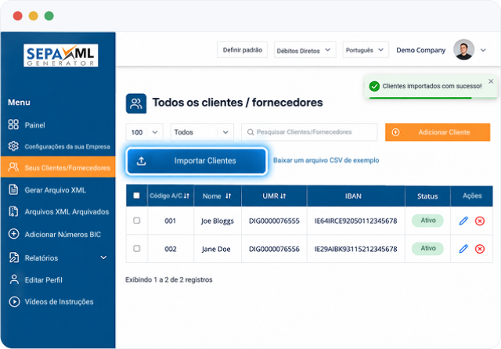The width and height of the screenshot is (501, 349).
Task: Expand the Relatórios submenu chevron
Action: [x=103, y=257]
